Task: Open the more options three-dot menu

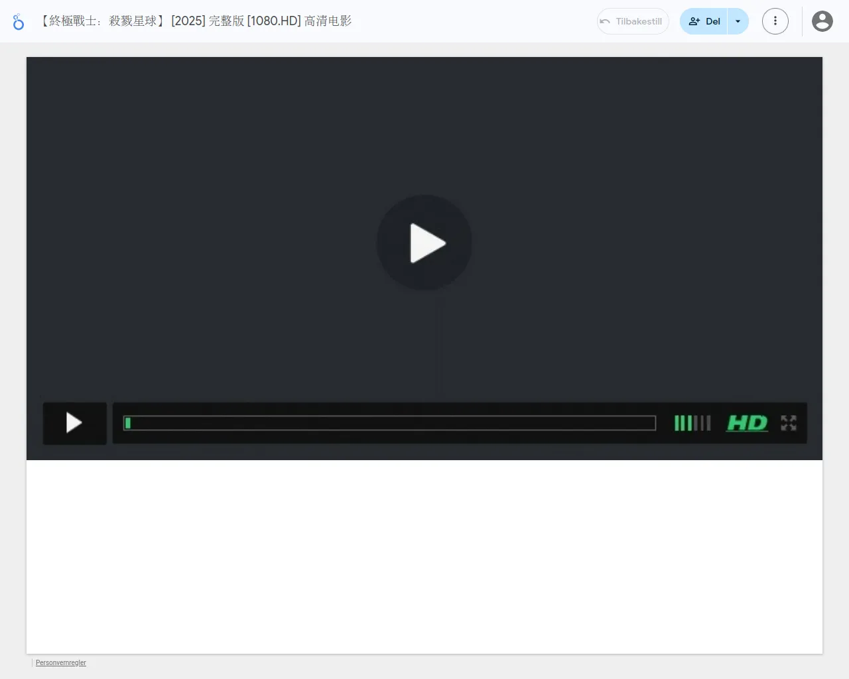Action: 775,21
